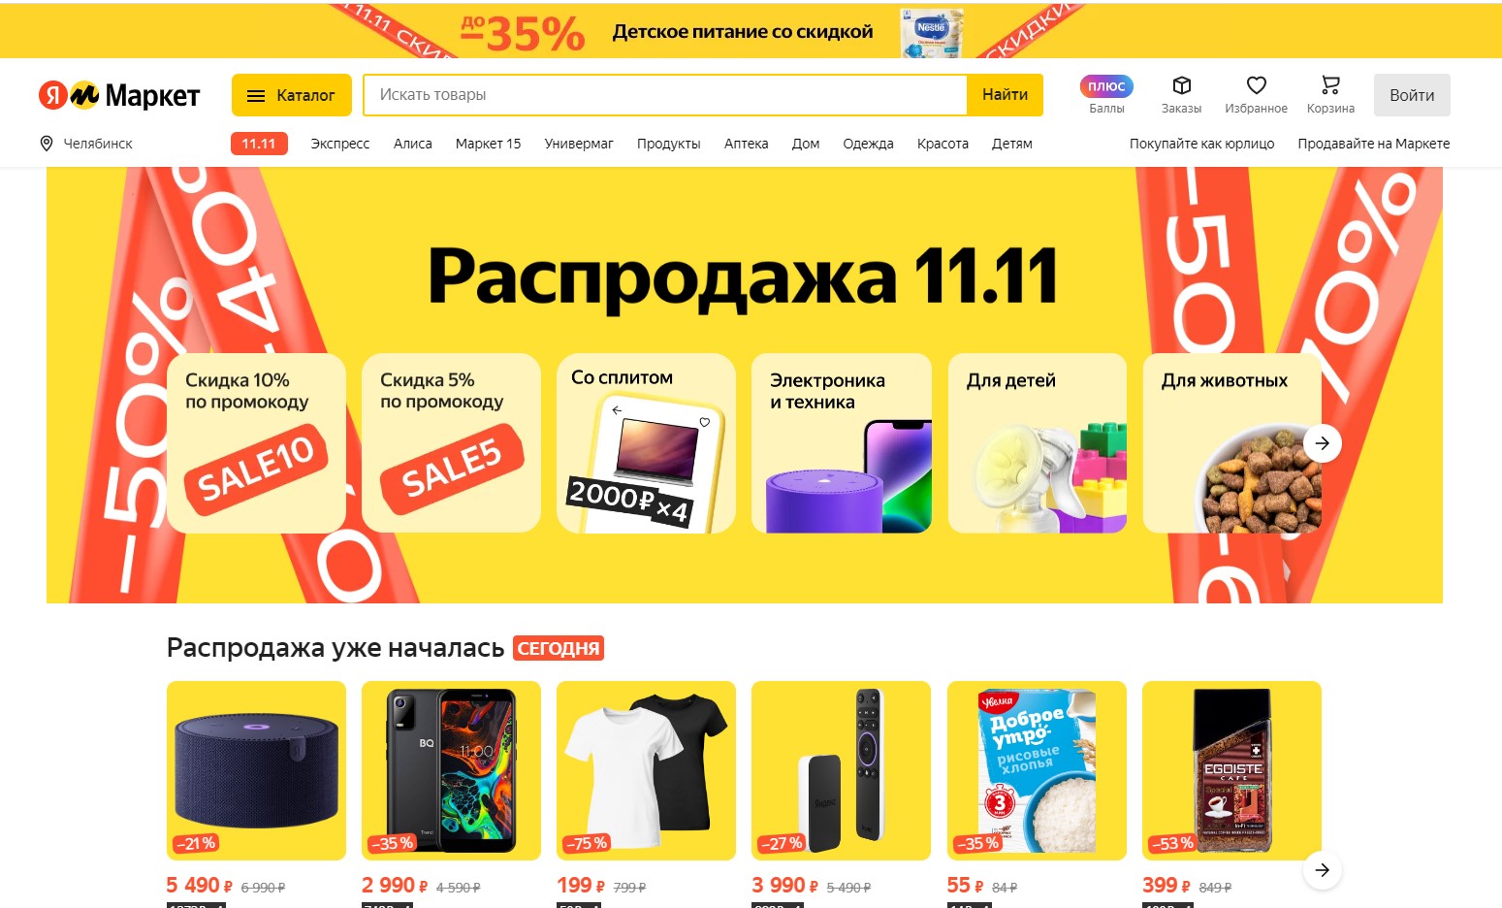The width and height of the screenshot is (1502, 908).
Task: Focus the Искать товары search field
Action: click(x=665, y=95)
